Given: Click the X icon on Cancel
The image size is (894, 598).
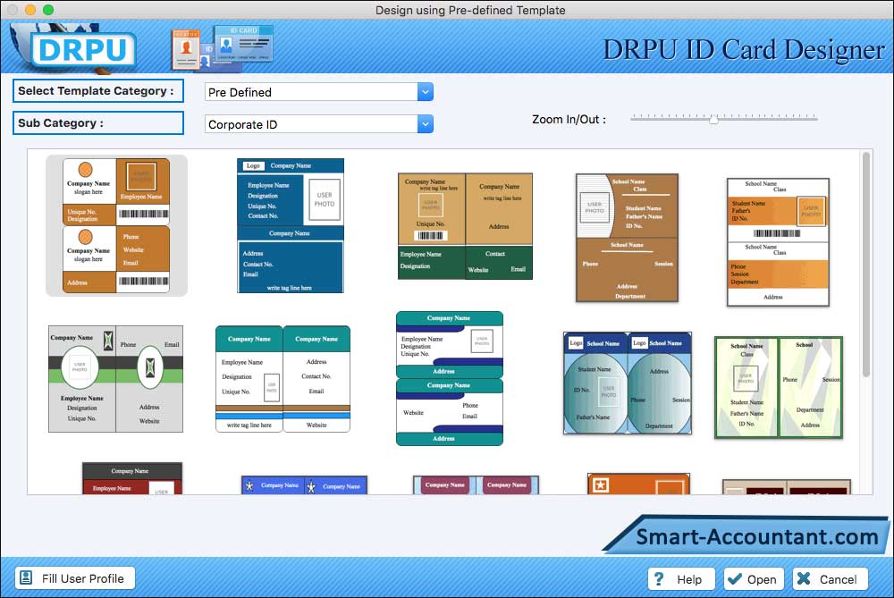Looking at the screenshot, I should coord(804,579).
